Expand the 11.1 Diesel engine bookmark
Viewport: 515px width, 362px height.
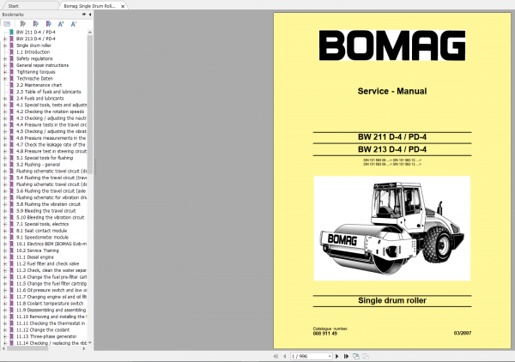(4, 257)
